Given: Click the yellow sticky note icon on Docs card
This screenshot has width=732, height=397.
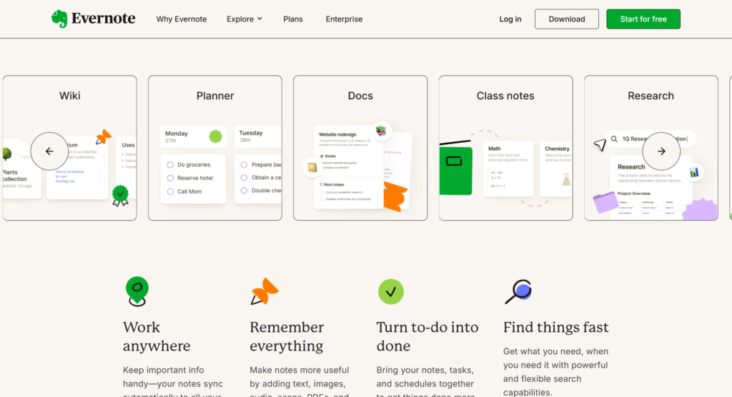Looking at the screenshot, I should (x=312, y=168).
